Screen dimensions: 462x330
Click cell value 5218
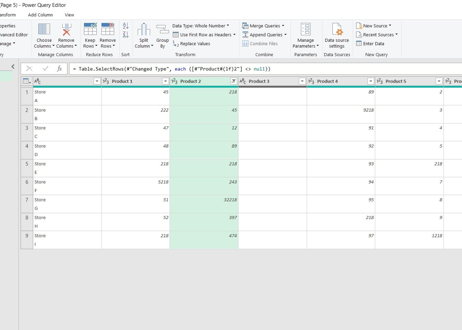(163, 182)
